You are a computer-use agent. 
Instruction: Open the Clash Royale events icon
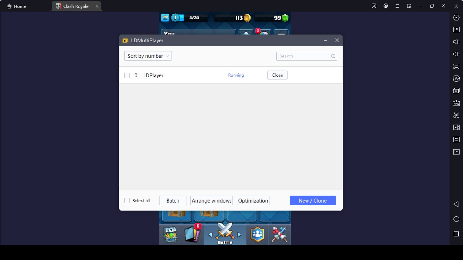(x=279, y=234)
